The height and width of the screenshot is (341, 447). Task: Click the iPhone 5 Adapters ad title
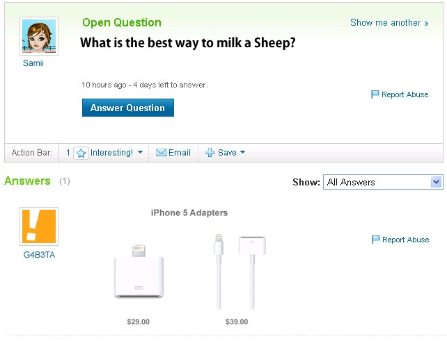coord(189,213)
